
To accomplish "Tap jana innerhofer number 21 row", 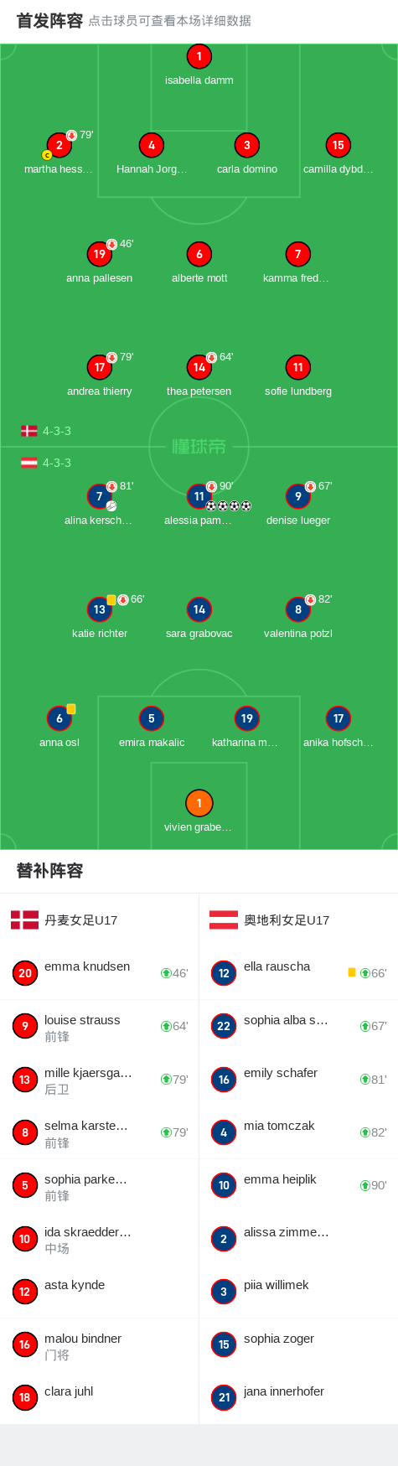I will click(298, 1397).
